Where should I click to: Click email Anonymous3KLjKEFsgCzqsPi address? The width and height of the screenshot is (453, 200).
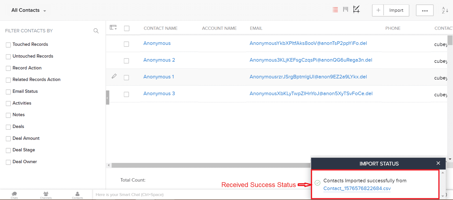tap(311, 60)
